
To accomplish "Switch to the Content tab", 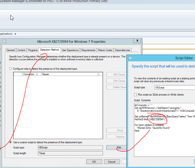I will pyautogui.click(x=21, y=50).
